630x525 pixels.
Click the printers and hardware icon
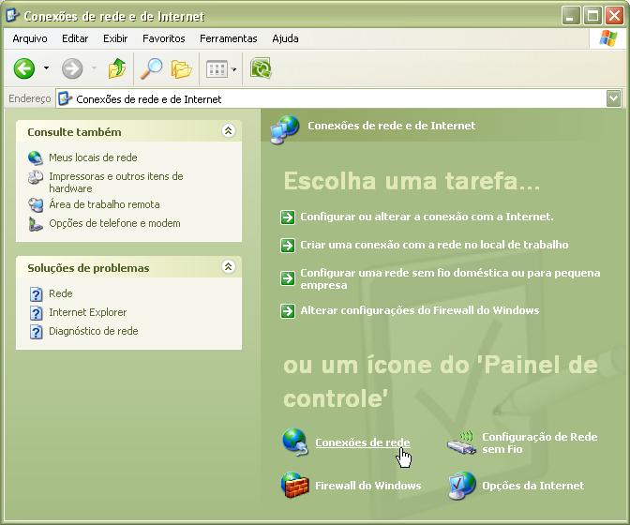click(36, 177)
